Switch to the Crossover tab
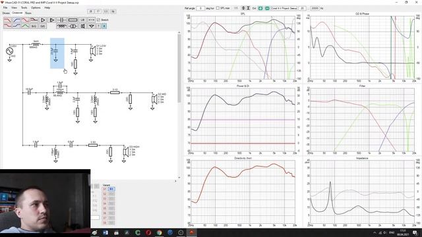 (17, 13)
